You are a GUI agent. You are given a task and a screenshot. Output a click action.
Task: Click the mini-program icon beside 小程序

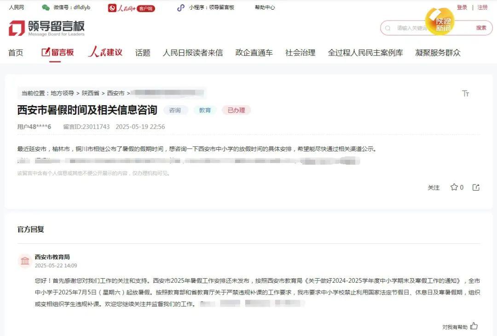[x=181, y=8]
